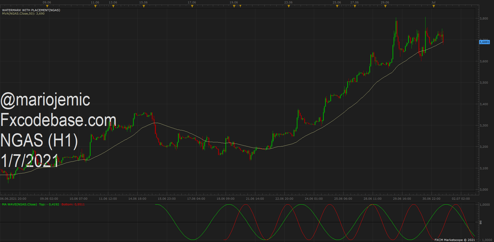Click the yellow day marker under 13.06

(113, 6)
